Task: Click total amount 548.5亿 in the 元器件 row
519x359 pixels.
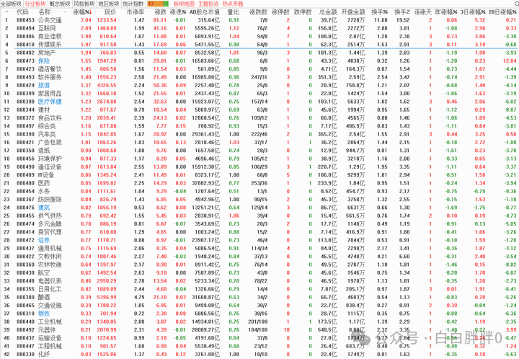Action: click(x=327, y=330)
